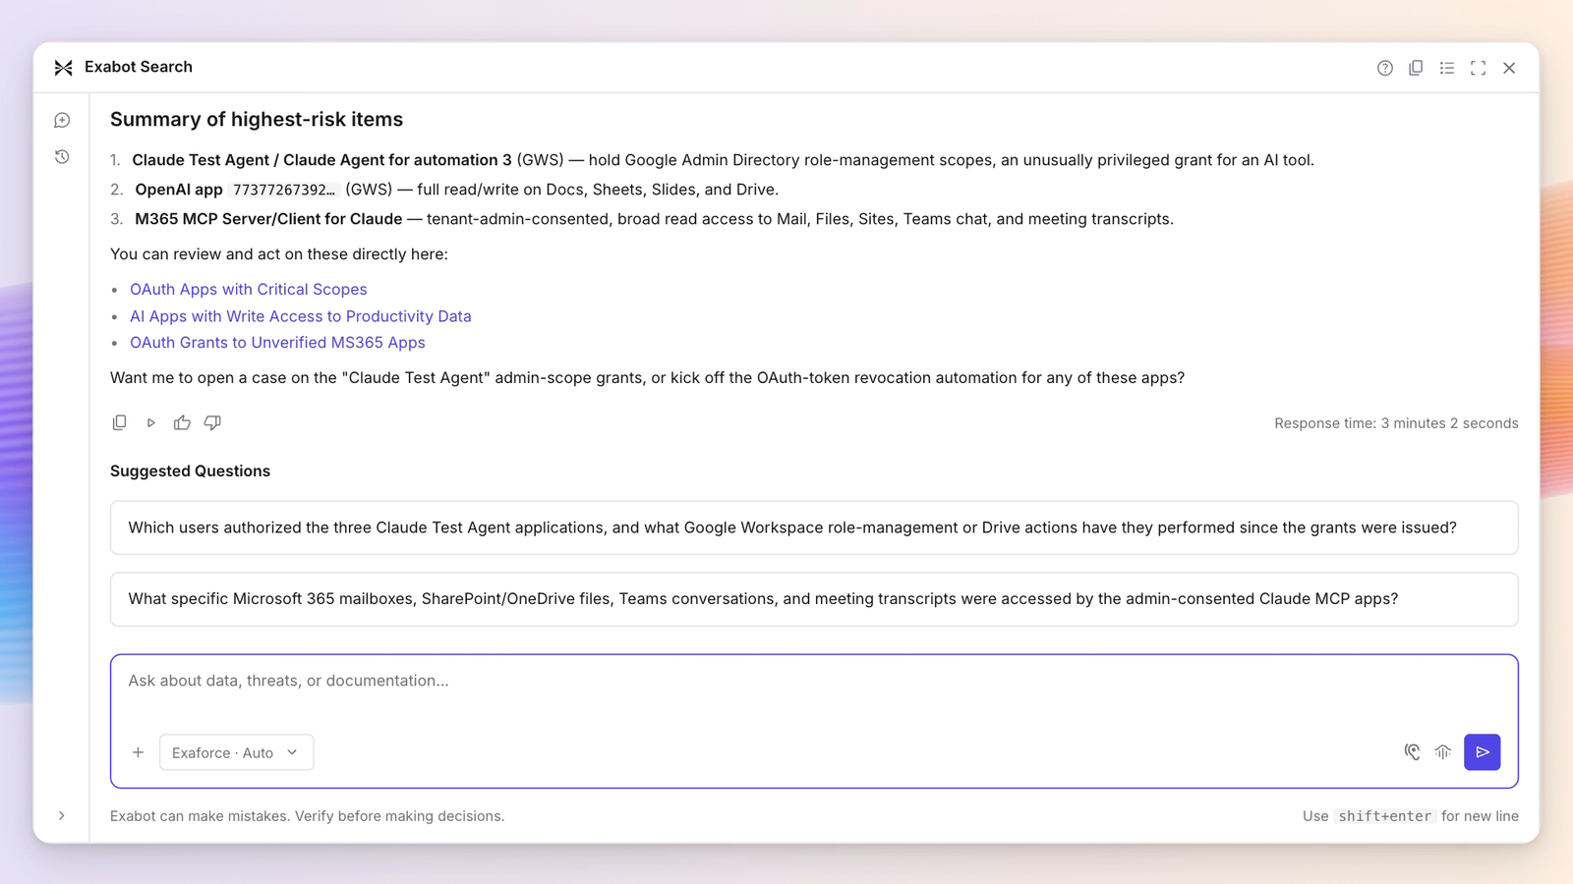
Task: Click the audio waveform icon in input bar
Action: [1442, 752]
